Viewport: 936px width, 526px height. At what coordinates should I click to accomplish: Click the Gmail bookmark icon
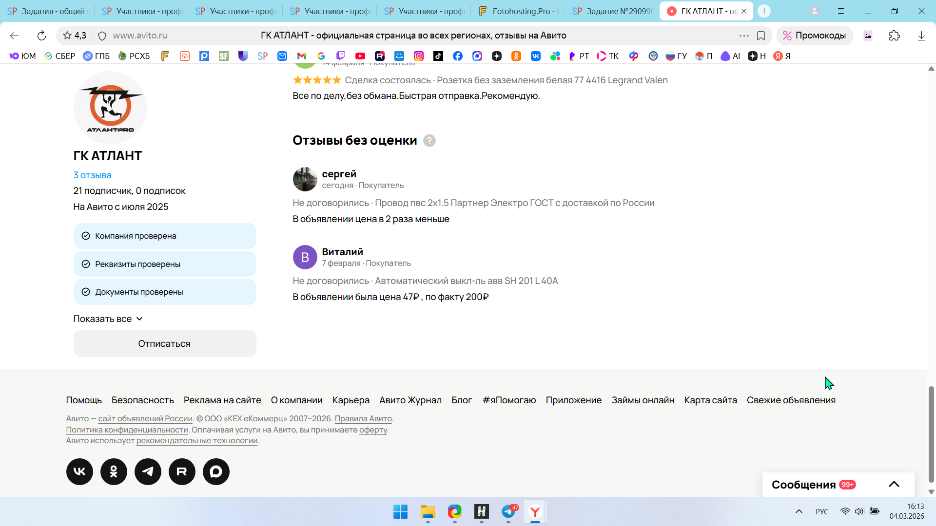coord(302,56)
